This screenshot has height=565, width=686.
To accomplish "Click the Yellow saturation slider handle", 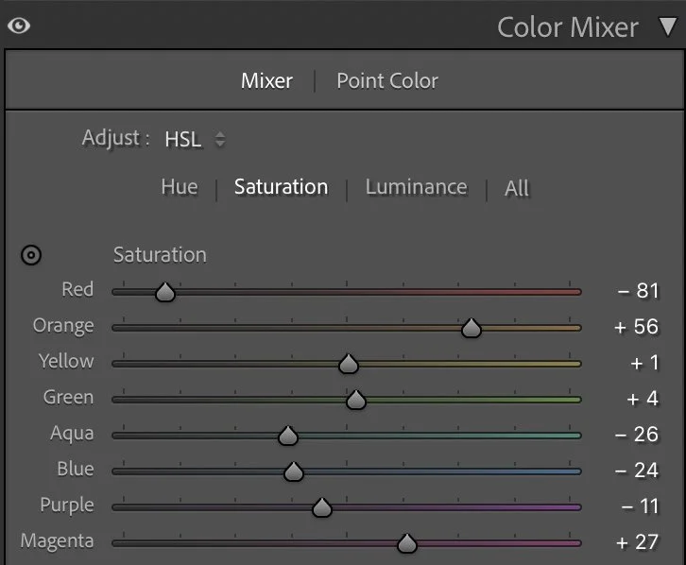I will (348, 365).
